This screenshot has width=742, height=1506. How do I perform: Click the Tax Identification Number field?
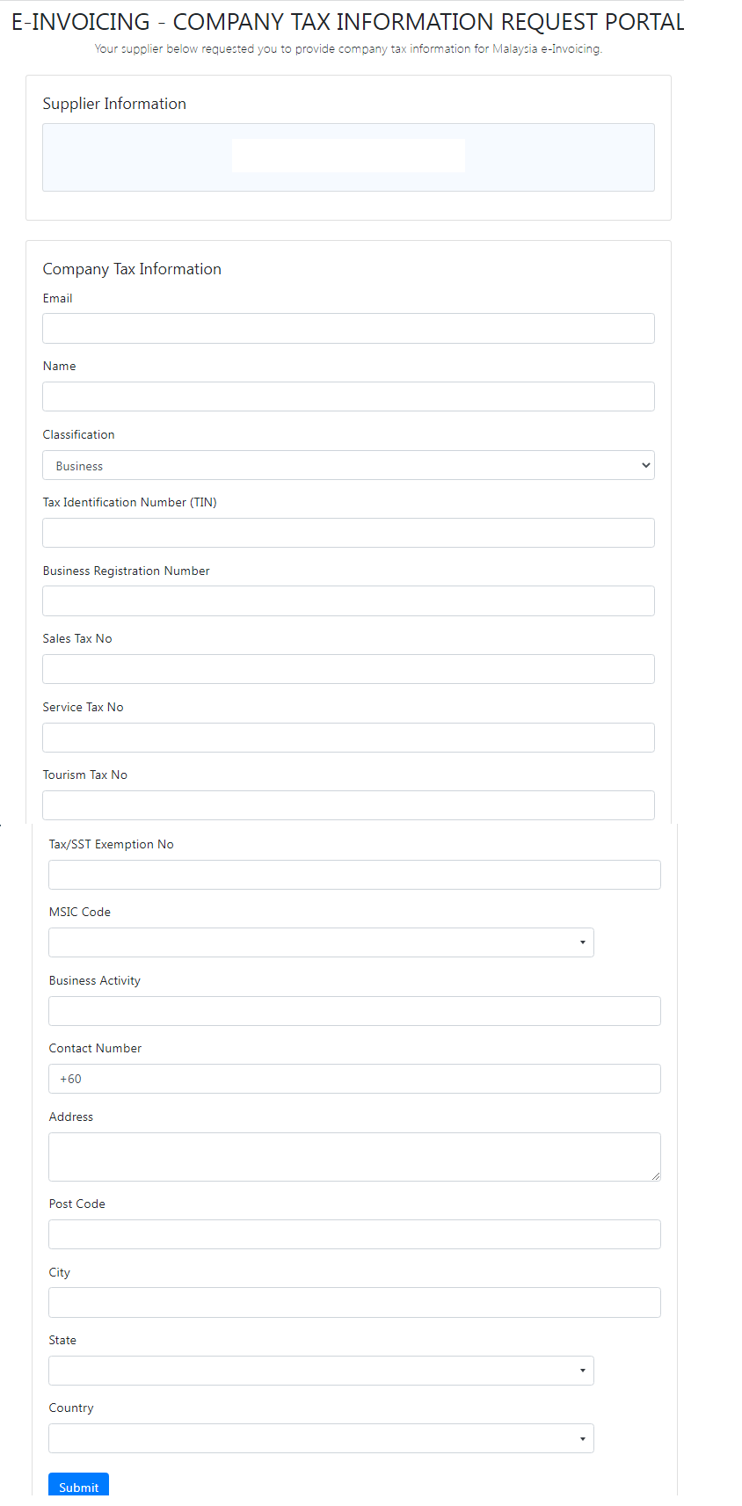pos(348,533)
